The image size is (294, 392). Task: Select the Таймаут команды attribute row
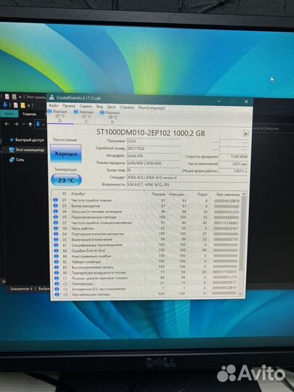pos(146,261)
